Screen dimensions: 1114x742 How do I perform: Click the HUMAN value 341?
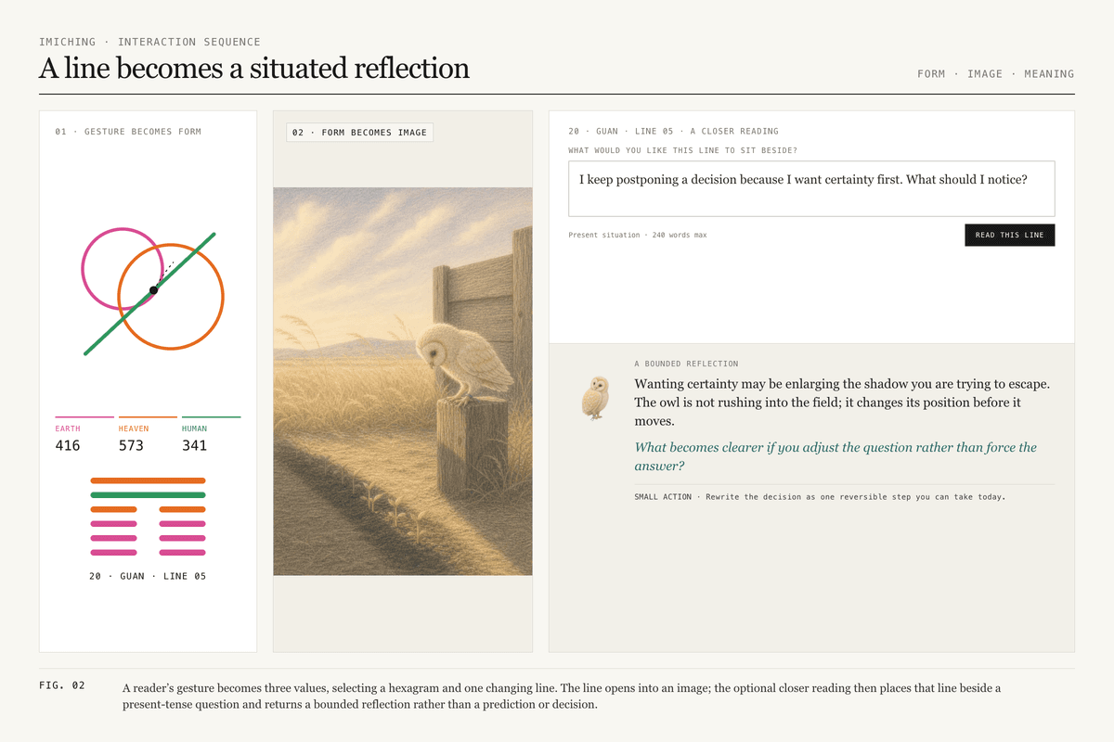pos(194,445)
